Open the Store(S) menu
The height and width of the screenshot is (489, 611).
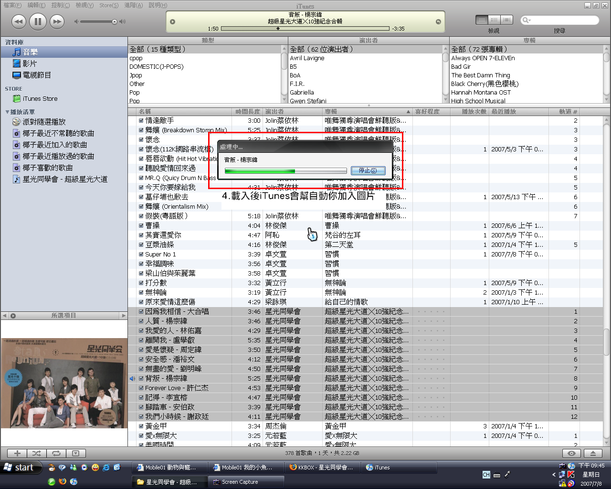coord(109,5)
